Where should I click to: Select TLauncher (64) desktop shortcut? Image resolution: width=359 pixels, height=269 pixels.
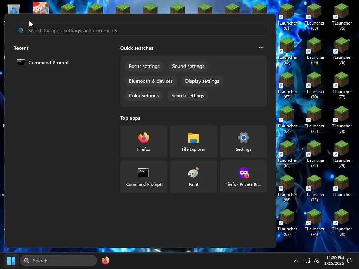(x=287, y=120)
